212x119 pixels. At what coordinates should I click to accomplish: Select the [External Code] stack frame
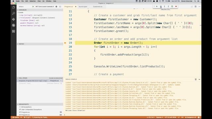[40, 83]
